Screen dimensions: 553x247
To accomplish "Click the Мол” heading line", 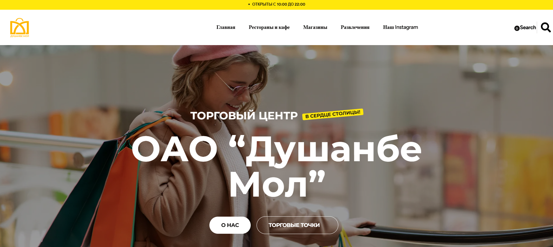I will 277,184.
